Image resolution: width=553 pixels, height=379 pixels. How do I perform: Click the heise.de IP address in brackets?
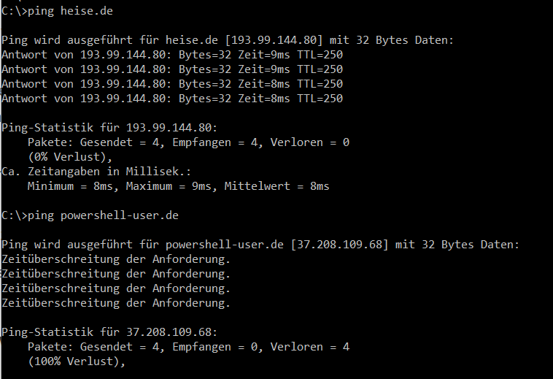coord(274,40)
